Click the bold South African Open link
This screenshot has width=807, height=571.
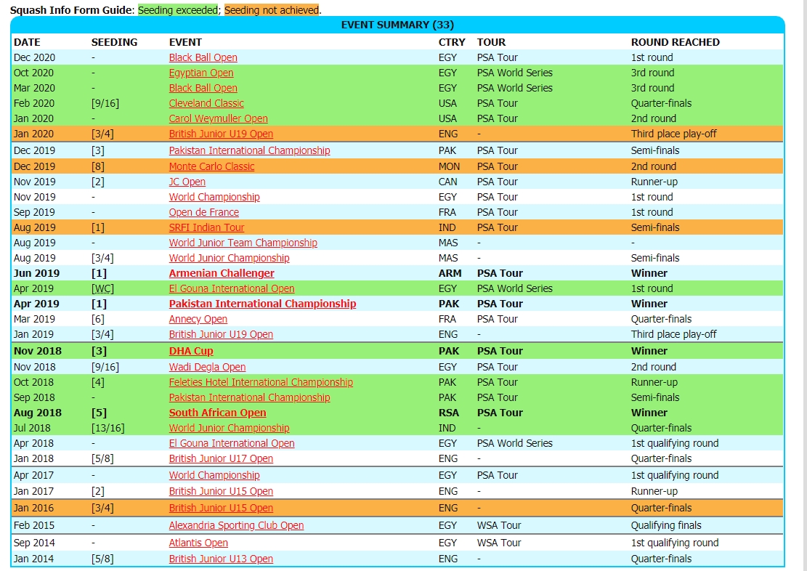click(x=217, y=413)
